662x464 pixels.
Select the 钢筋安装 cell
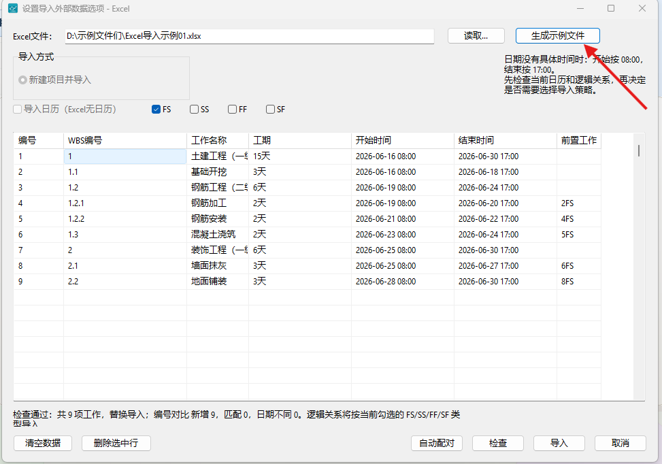(x=218, y=218)
